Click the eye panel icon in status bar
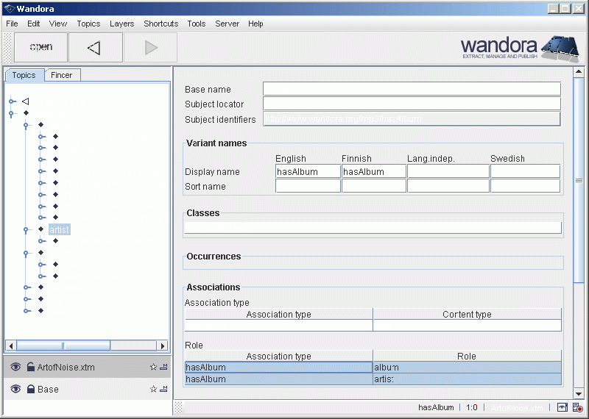This screenshot has height=419, width=589. (x=562, y=407)
